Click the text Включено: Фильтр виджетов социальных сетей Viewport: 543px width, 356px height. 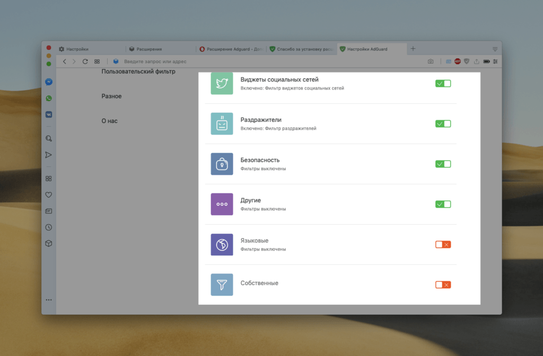292,88
